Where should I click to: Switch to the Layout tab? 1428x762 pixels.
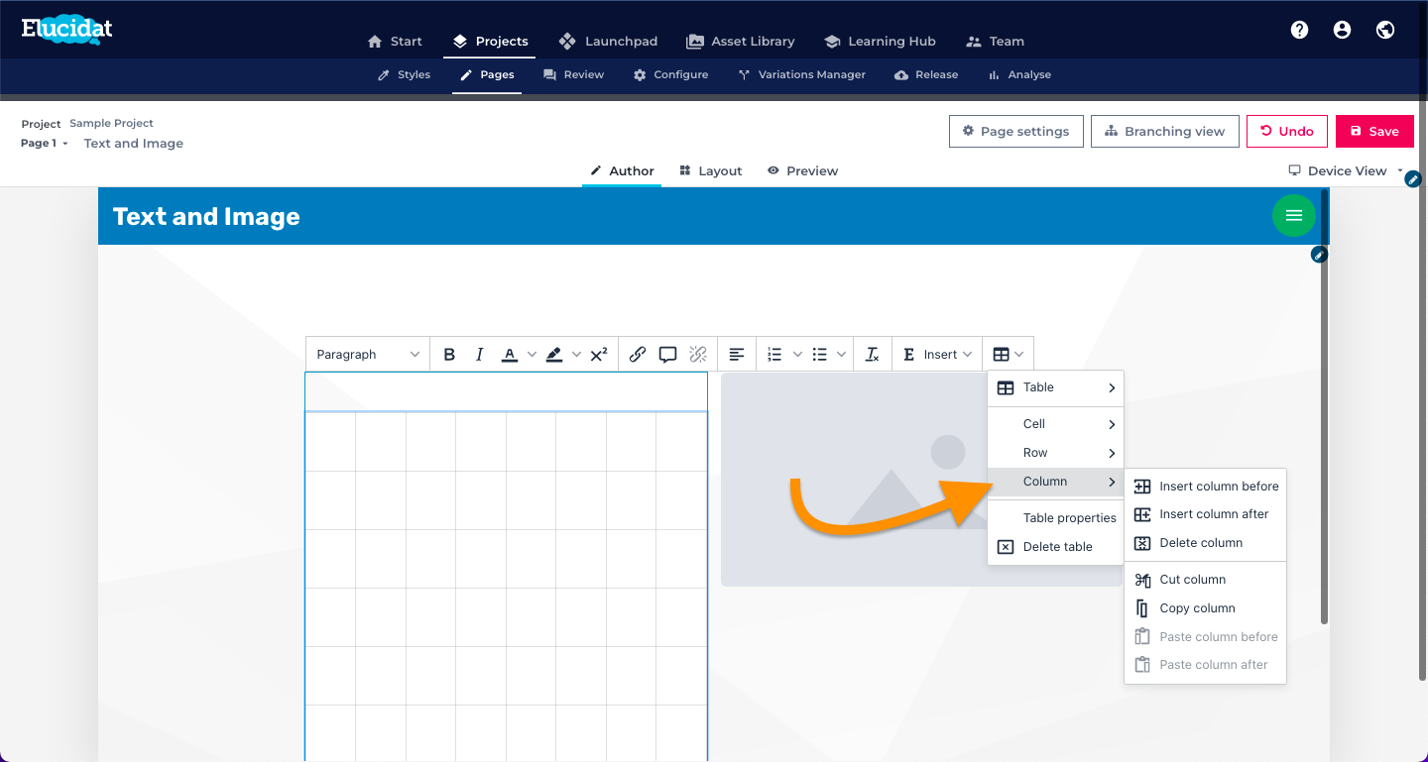(x=710, y=170)
